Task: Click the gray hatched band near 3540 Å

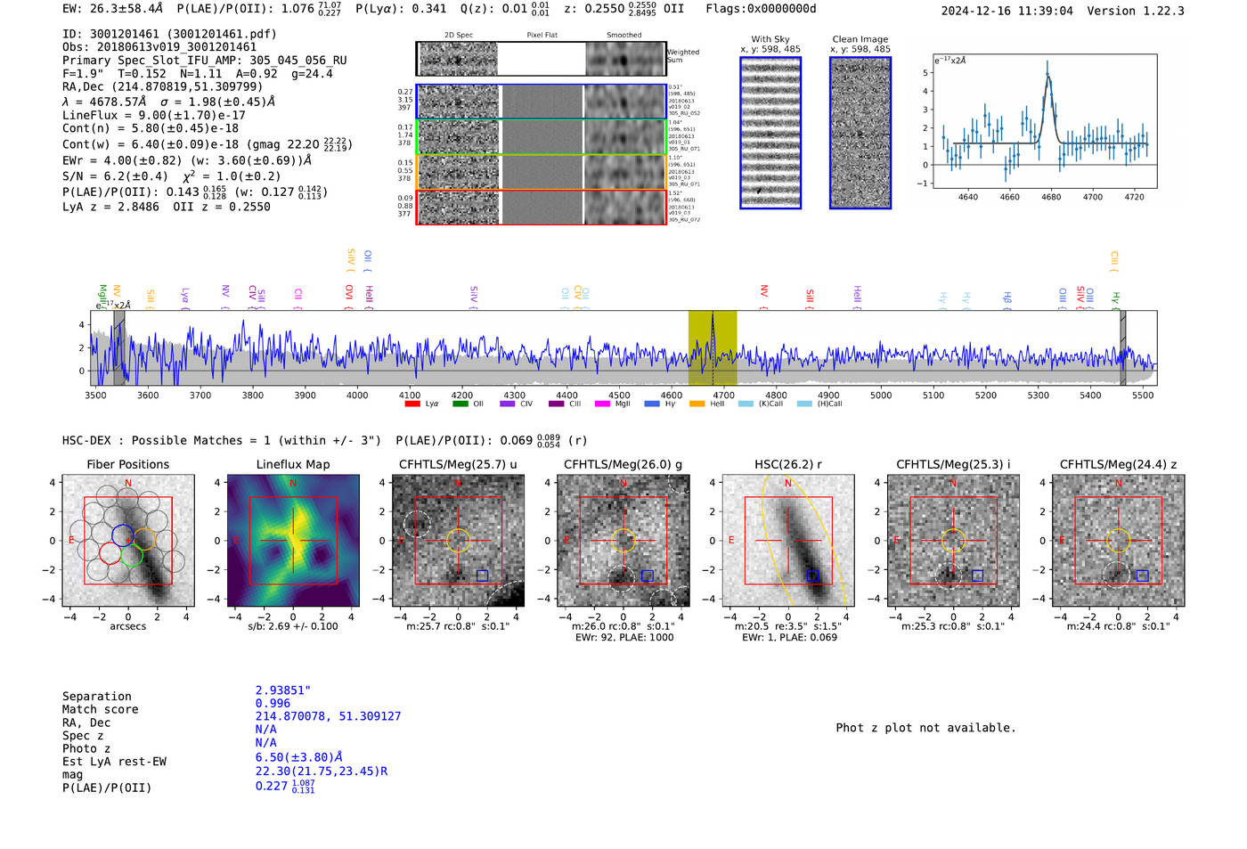Action: click(x=118, y=348)
